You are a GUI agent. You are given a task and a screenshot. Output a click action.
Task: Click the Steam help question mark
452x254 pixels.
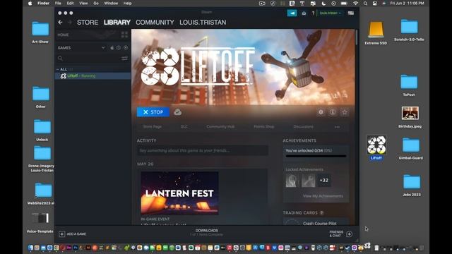pos(313,13)
